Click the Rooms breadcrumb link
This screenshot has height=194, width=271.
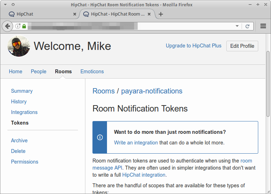click(103, 91)
